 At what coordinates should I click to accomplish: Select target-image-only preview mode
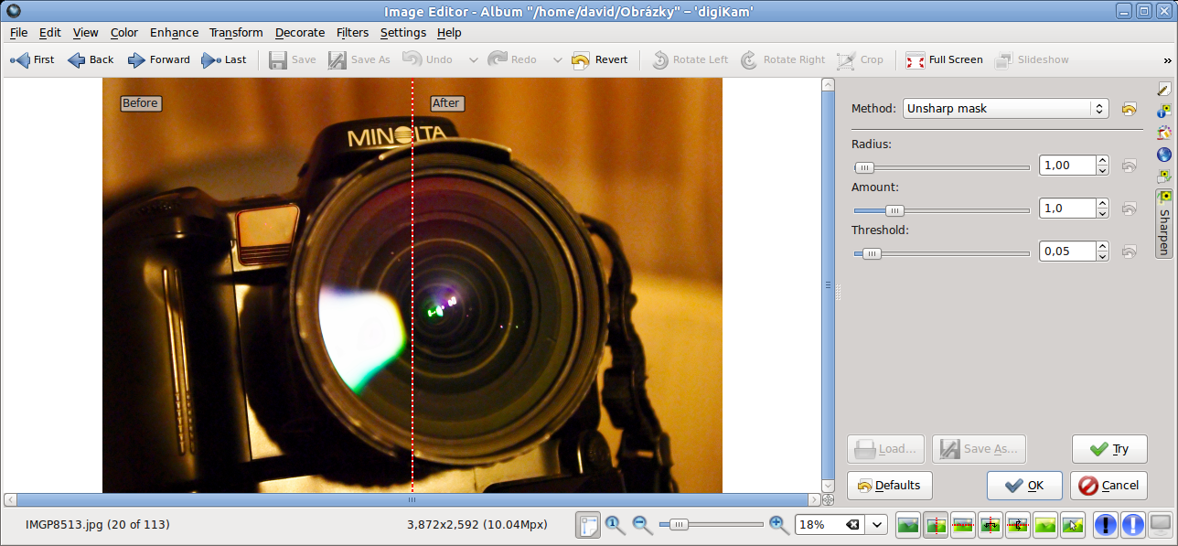pyautogui.click(x=1045, y=525)
